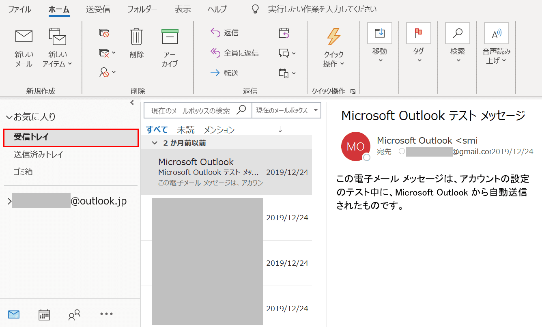
Task: Open the Clean Up dropdown arrow
Action: [114, 53]
